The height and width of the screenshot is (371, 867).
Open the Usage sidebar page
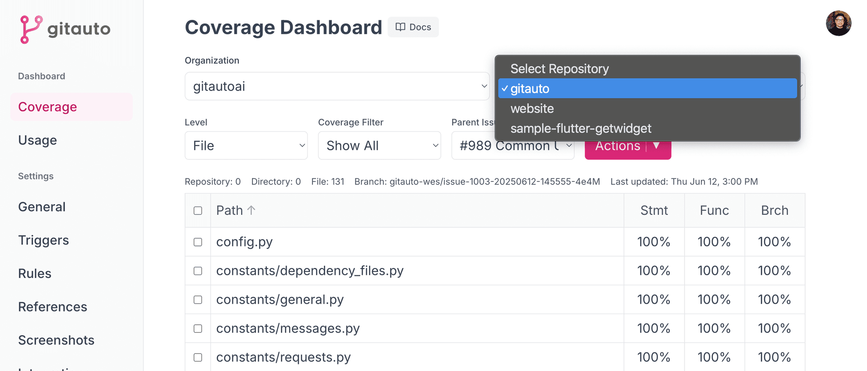coord(37,140)
